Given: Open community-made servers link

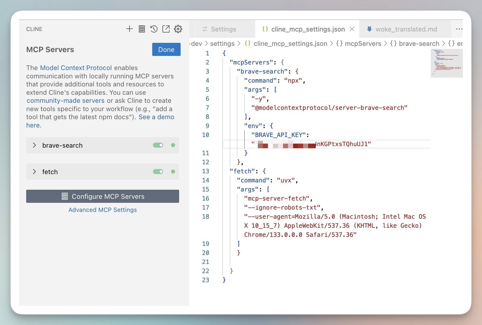Looking at the screenshot, I should 65,101.
